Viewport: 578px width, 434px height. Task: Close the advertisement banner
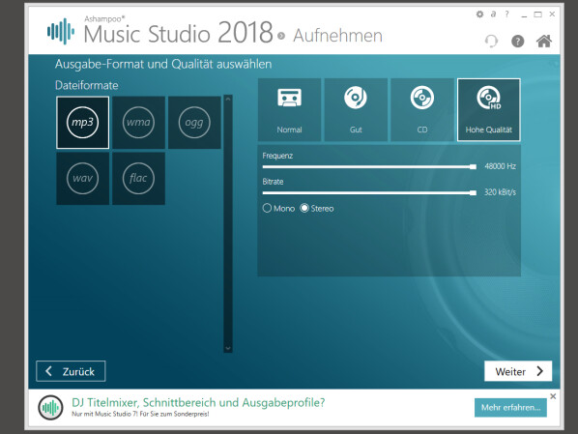pyautogui.click(x=553, y=396)
